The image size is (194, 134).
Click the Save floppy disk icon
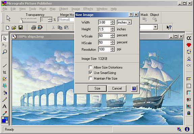[21, 27]
